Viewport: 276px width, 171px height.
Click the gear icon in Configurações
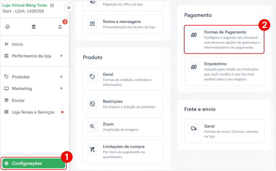6,163
